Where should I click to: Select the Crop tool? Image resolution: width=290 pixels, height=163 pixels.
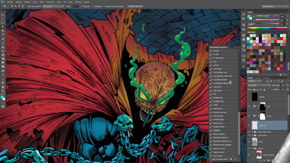[3, 31]
